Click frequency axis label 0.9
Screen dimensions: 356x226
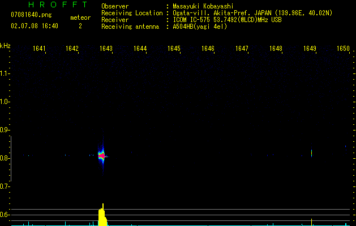click(x=5, y=130)
